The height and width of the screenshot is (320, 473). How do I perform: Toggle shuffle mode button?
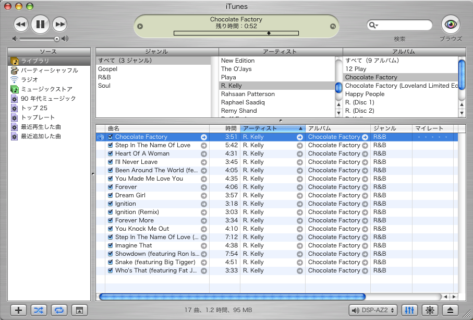pos(39,310)
